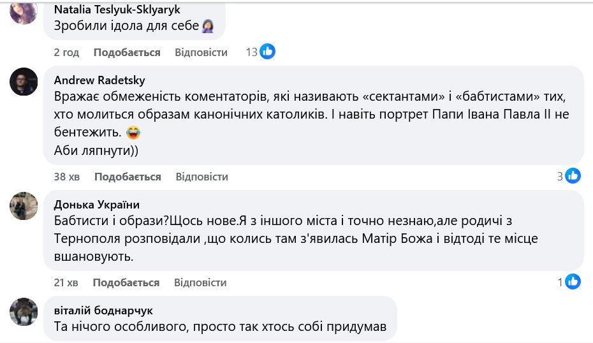Open the '38 хв' timestamp link
Viewport: 593px width, 343px height.
point(66,177)
